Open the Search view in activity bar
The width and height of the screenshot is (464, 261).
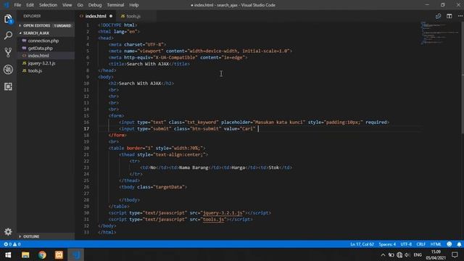pos(8,36)
